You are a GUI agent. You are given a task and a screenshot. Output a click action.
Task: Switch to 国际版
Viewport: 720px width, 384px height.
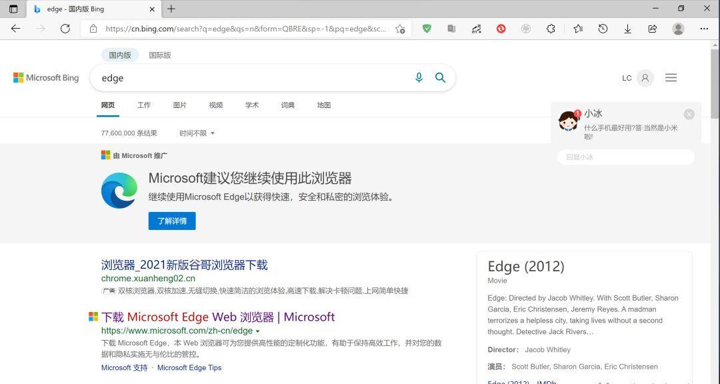click(159, 55)
